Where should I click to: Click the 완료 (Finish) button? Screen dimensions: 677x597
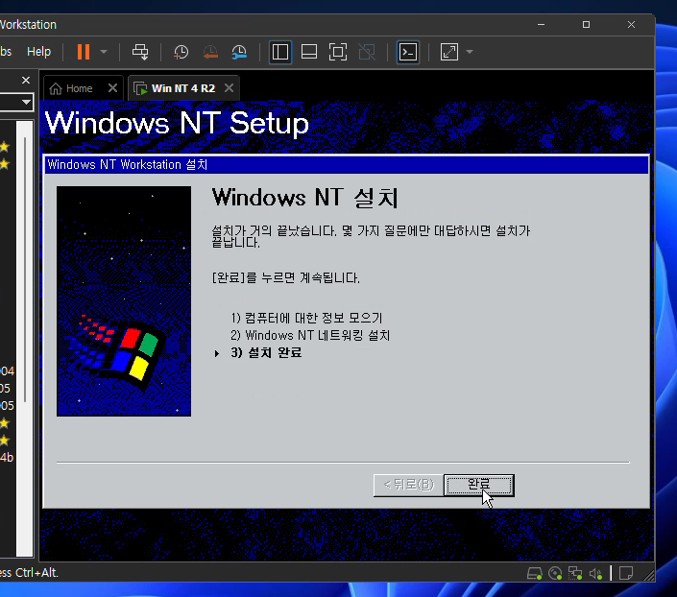[479, 486]
